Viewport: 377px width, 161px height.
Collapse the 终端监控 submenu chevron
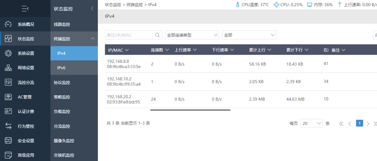pos(92,39)
